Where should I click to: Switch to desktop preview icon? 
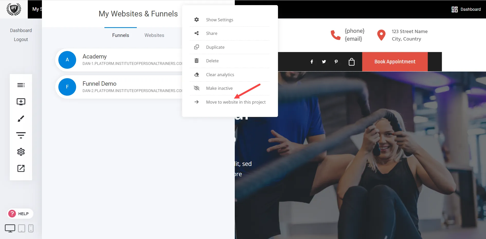(10, 228)
